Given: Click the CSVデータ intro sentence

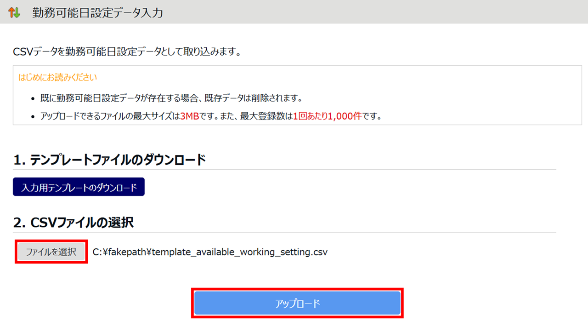Looking at the screenshot, I should click(x=127, y=52).
